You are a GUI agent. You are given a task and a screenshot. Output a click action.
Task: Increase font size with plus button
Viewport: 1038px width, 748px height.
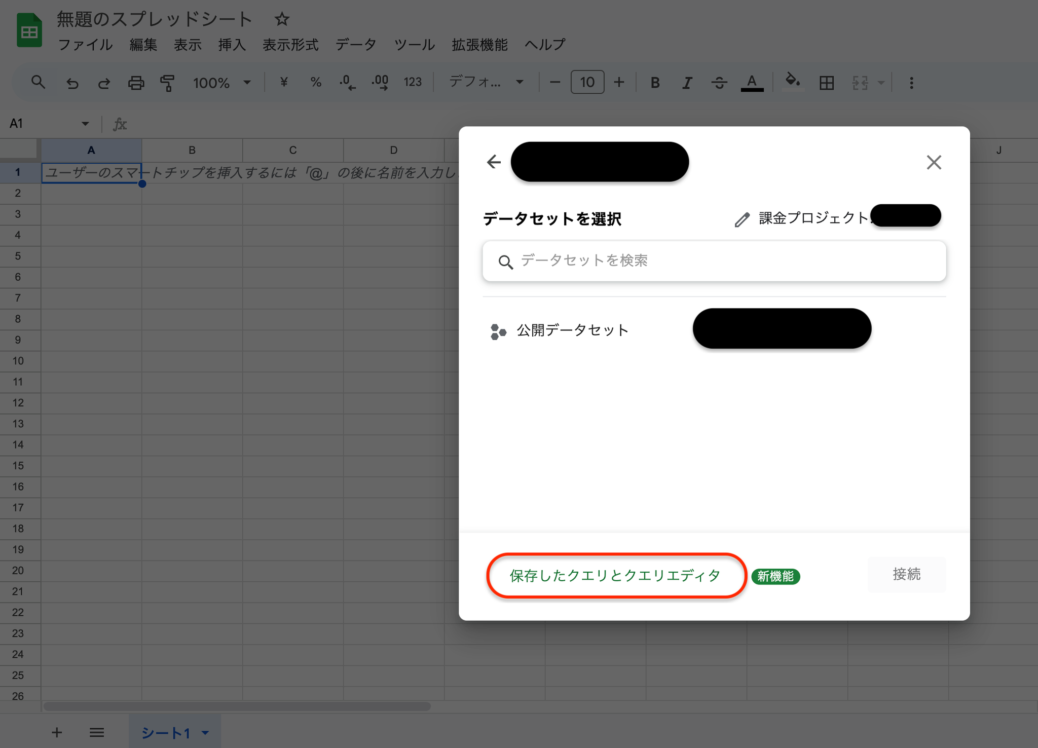point(619,82)
